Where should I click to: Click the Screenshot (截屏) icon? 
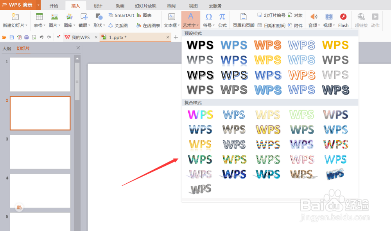point(84,17)
